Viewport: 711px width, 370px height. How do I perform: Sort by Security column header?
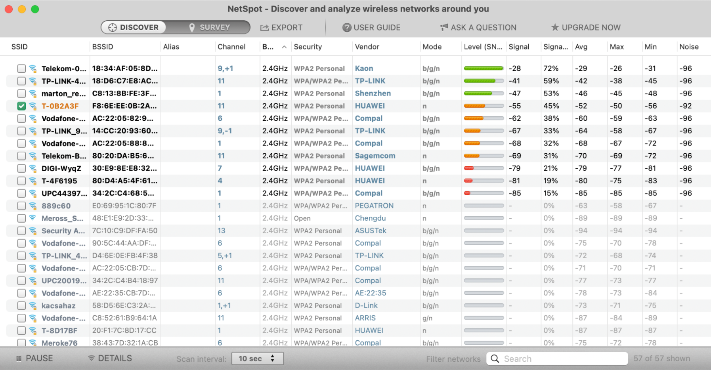[x=308, y=47]
